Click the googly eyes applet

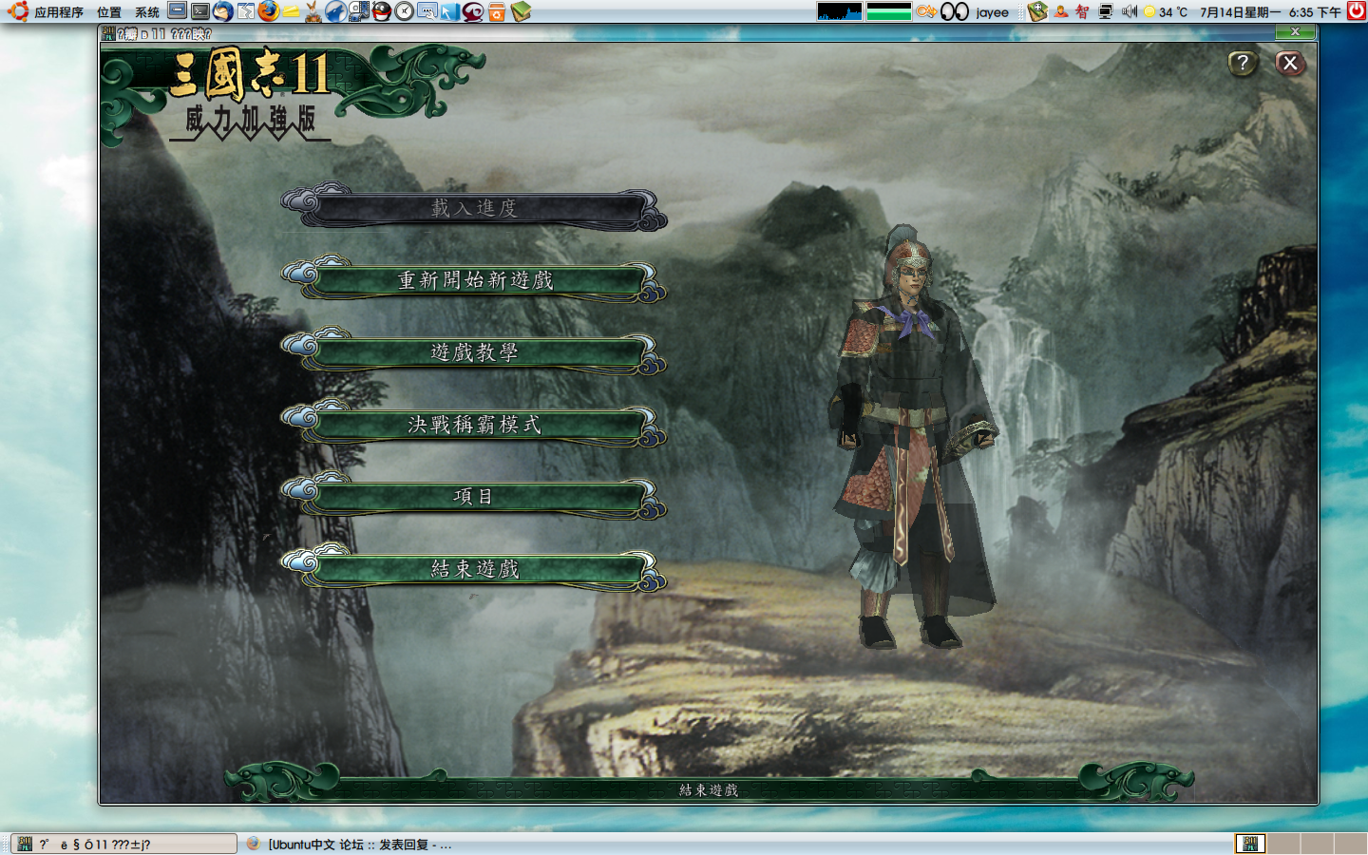955,11
